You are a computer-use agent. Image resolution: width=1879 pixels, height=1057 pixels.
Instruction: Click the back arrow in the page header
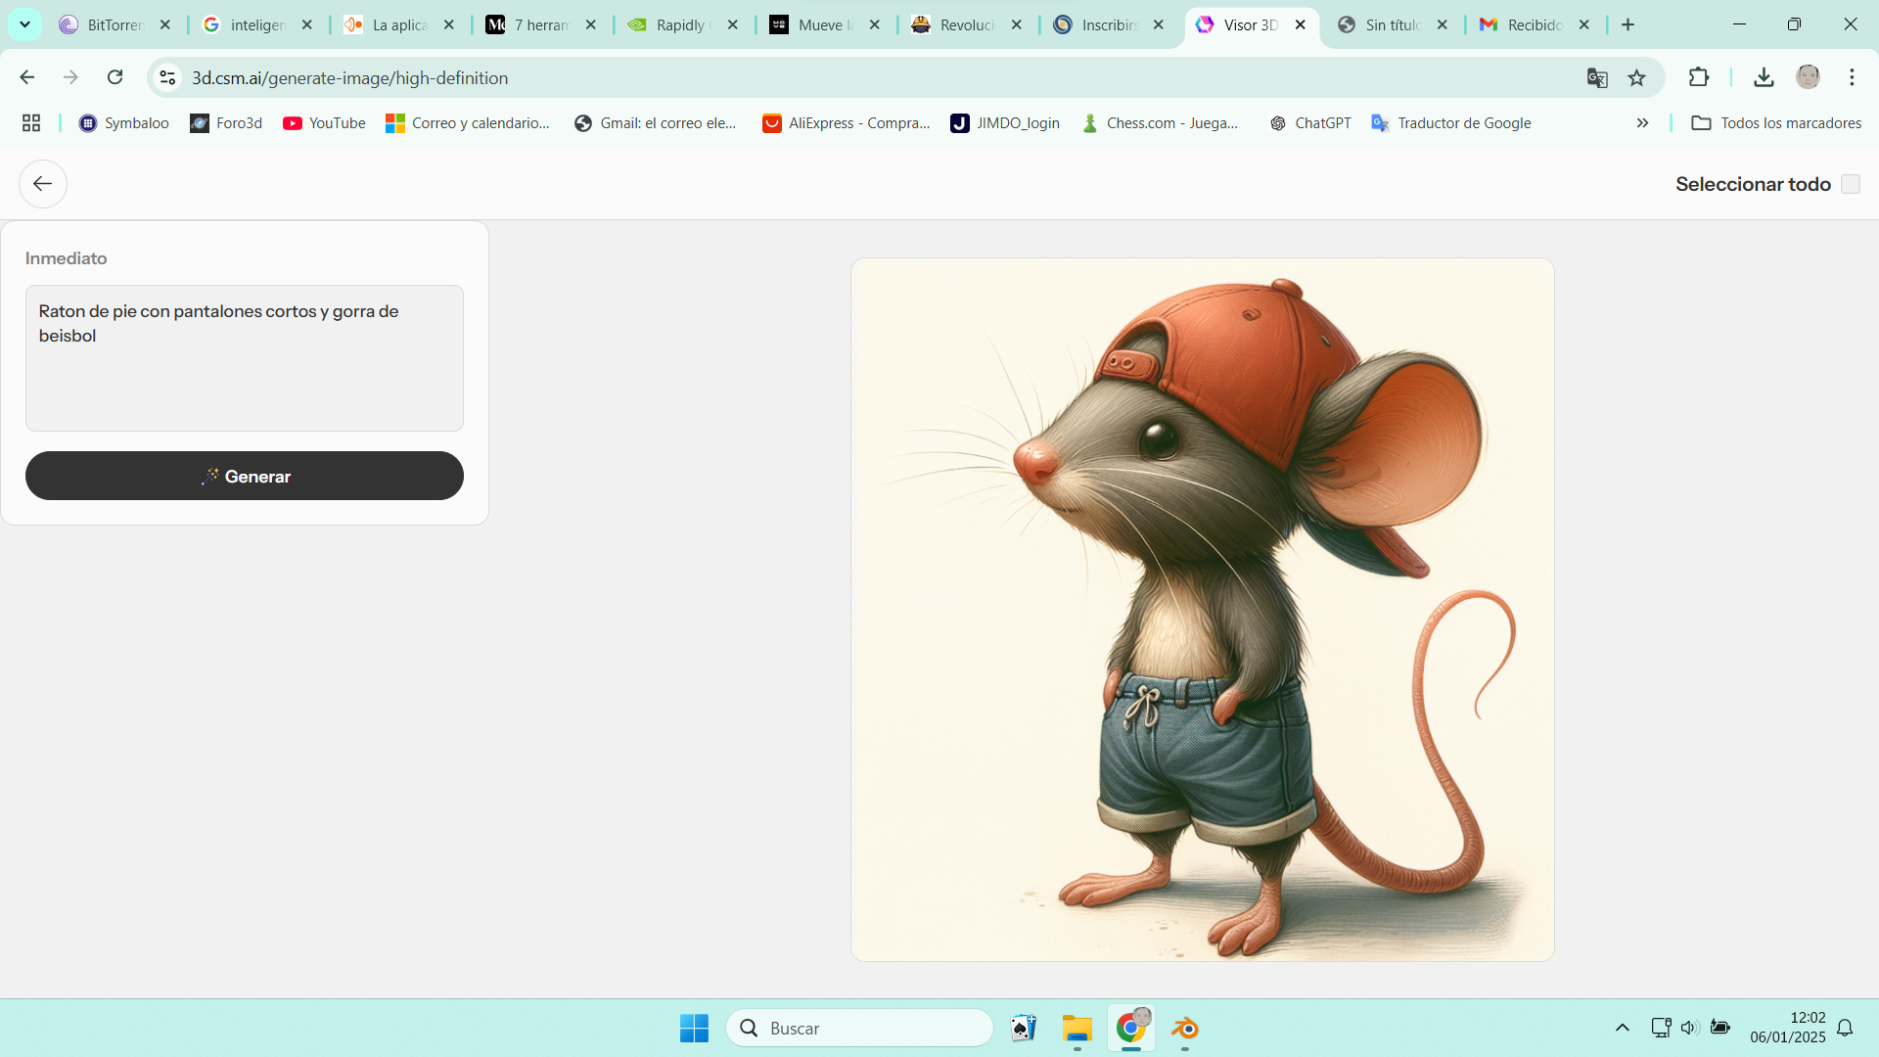click(42, 184)
